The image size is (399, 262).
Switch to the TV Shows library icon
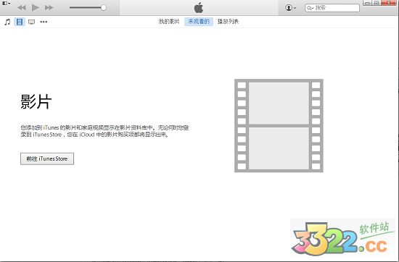tap(31, 22)
